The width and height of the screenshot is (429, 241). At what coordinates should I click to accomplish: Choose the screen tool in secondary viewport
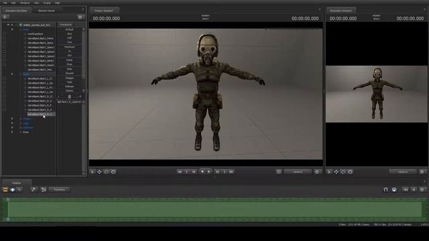tap(350, 172)
